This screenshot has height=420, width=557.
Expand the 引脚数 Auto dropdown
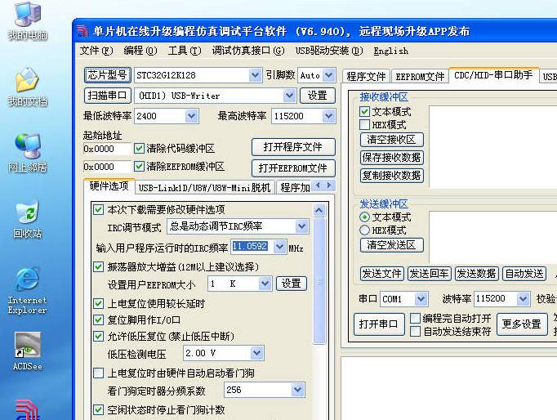coord(329,75)
